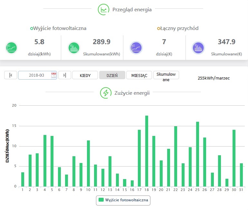Open the calendar picker icon
This screenshot has width=248, height=210.
click(54, 75)
